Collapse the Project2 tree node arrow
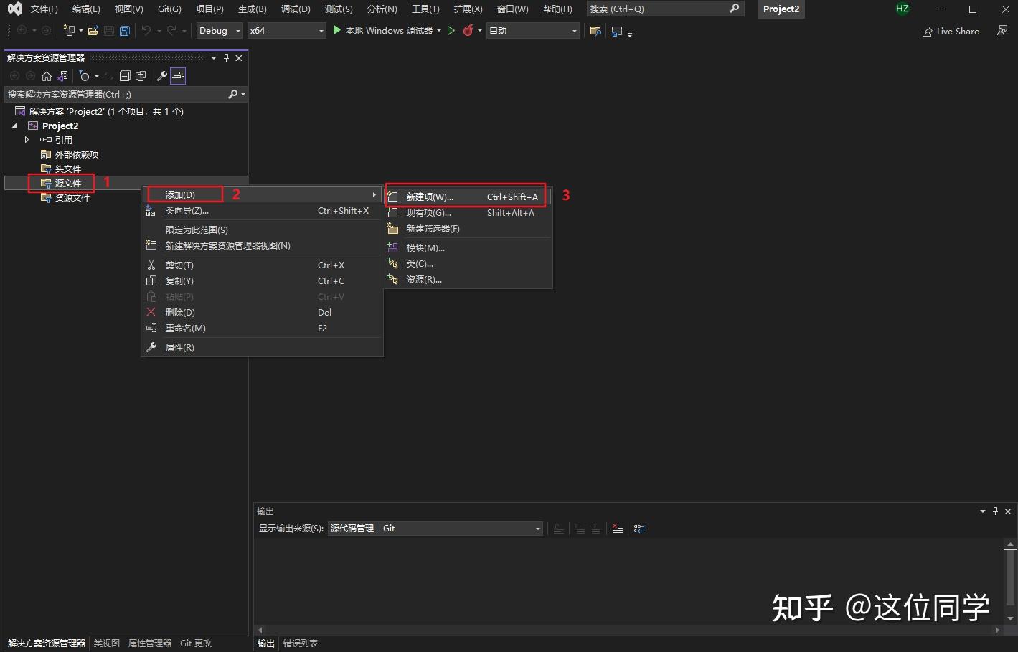This screenshot has width=1018, height=652. pyautogui.click(x=14, y=126)
